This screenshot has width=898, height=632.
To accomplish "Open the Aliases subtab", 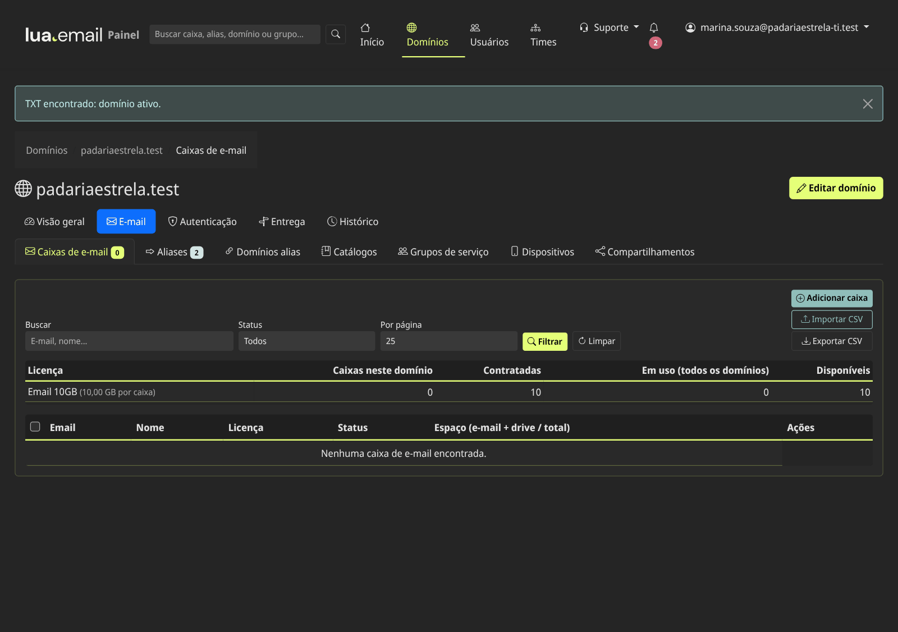I will pyautogui.click(x=175, y=252).
